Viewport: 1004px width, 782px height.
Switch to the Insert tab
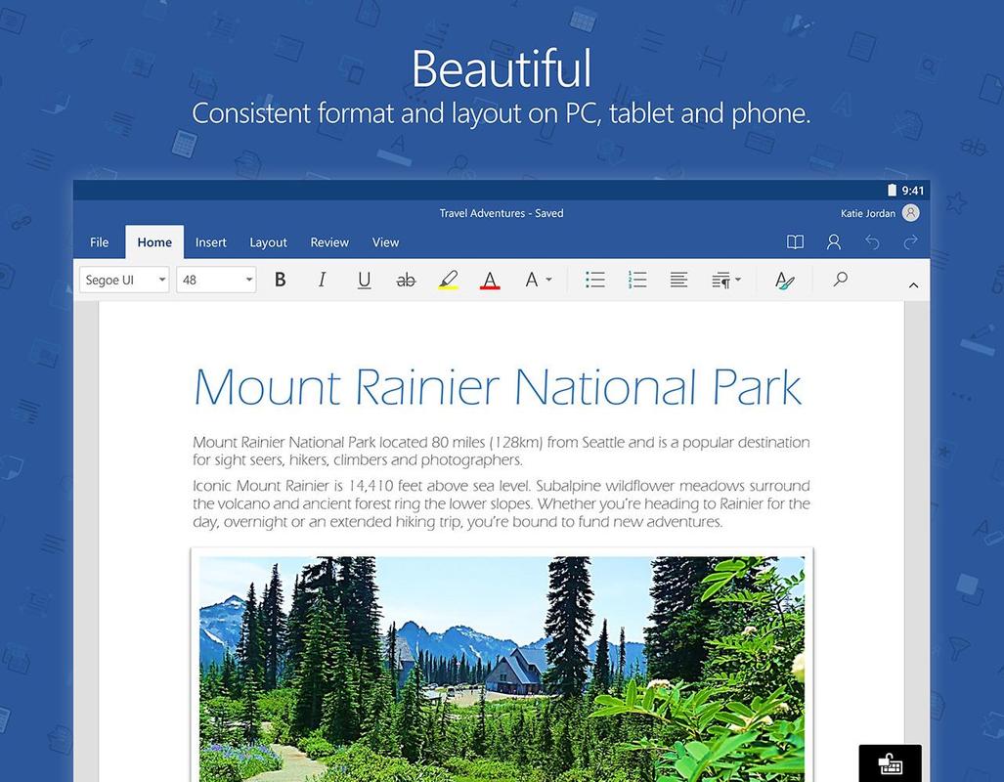click(210, 242)
